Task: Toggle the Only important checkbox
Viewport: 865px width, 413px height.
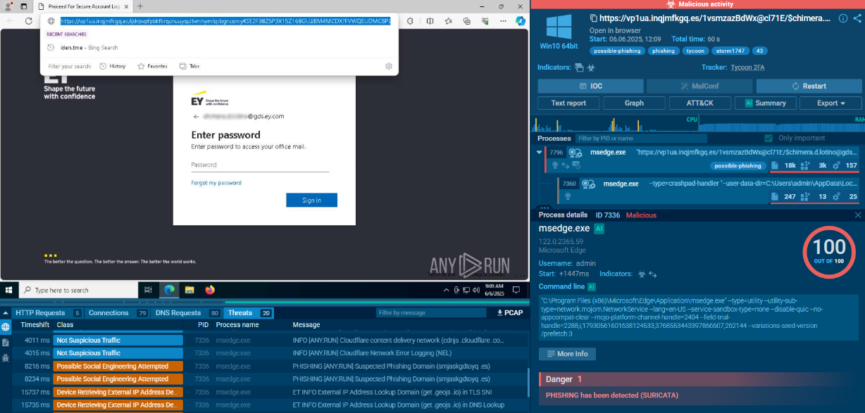Action: pos(769,139)
